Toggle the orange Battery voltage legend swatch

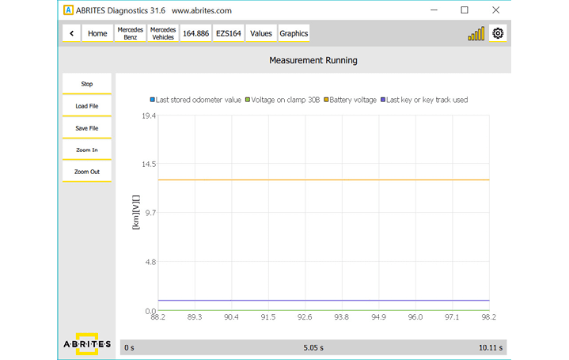pos(326,100)
